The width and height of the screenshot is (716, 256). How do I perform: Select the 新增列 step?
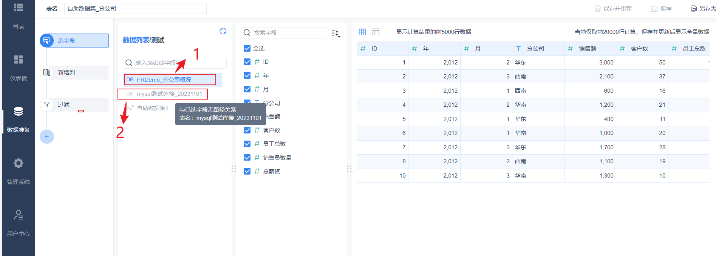coord(66,72)
